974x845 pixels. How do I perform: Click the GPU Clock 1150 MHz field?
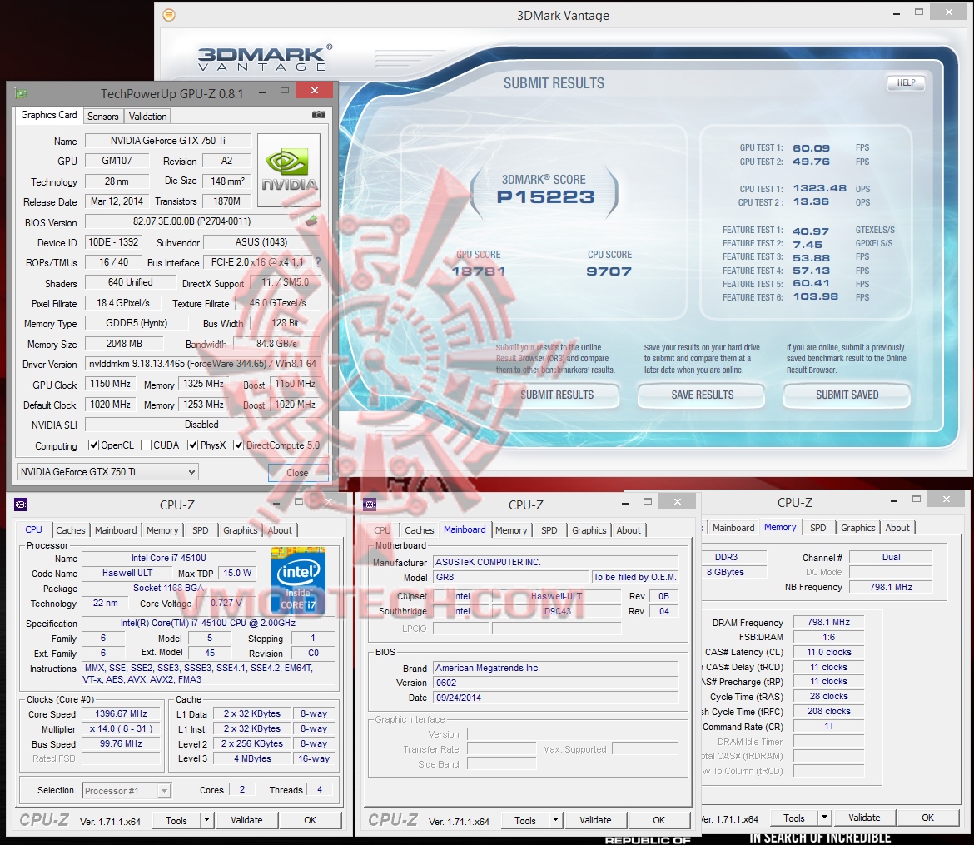[x=110, y=384]
